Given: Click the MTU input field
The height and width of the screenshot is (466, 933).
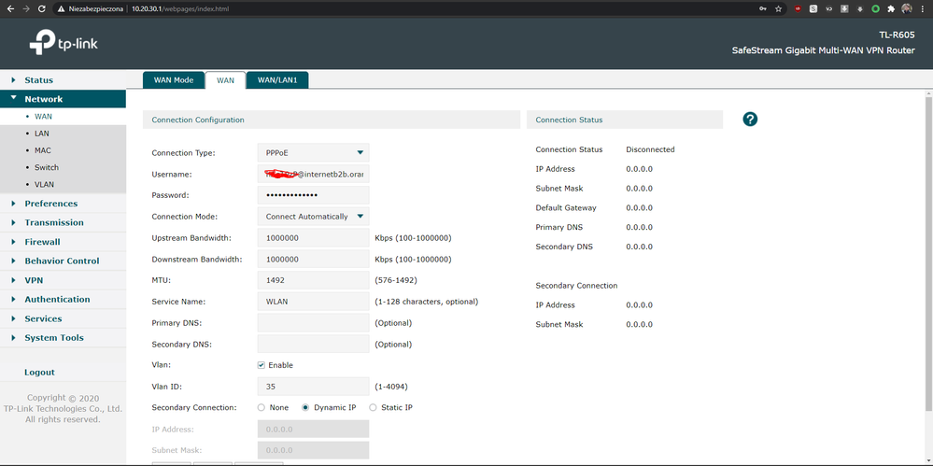Looking at the screenshot, I should [313, 280].
